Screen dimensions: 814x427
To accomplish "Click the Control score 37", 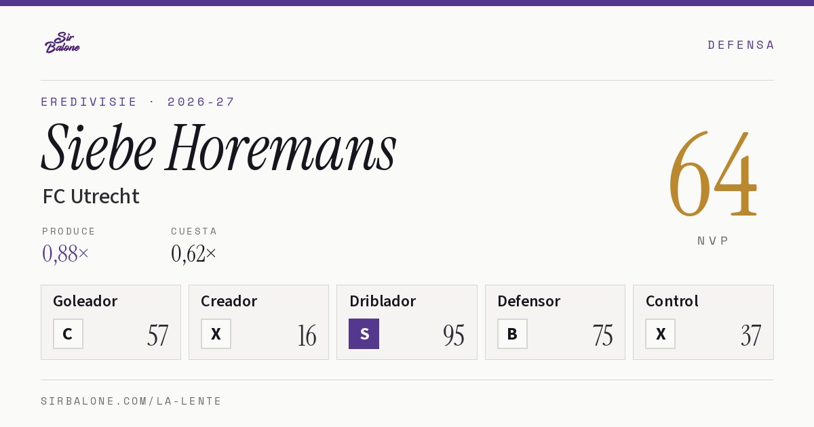I will tap(751, 335).
